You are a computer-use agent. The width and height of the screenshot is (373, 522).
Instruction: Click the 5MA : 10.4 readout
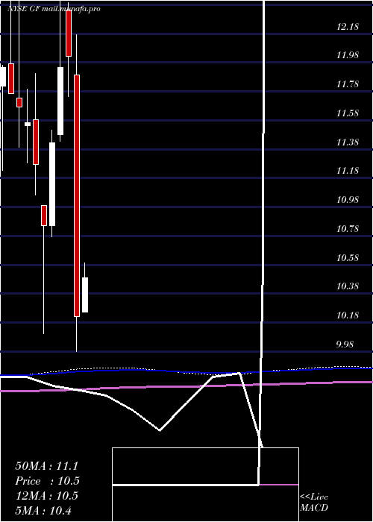[43, 510]
